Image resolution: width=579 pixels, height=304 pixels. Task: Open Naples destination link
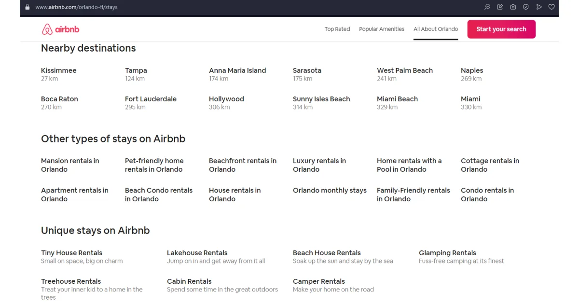472,74
